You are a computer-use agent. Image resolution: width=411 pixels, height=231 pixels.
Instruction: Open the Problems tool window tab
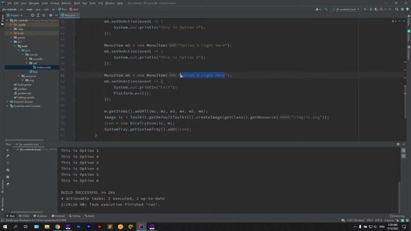coord(40,216)
